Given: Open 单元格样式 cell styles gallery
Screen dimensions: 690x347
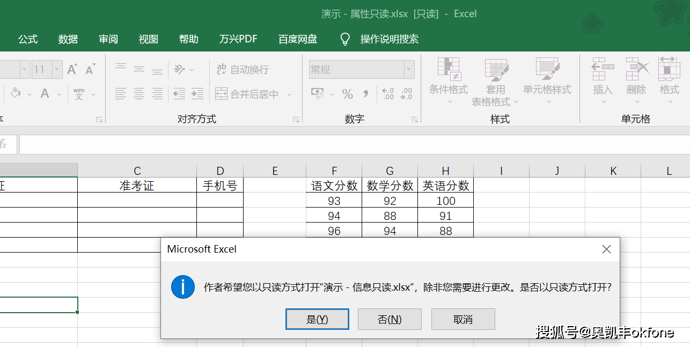Looking at the screenshot, I should pyautogui.click(x=547, y=81).
